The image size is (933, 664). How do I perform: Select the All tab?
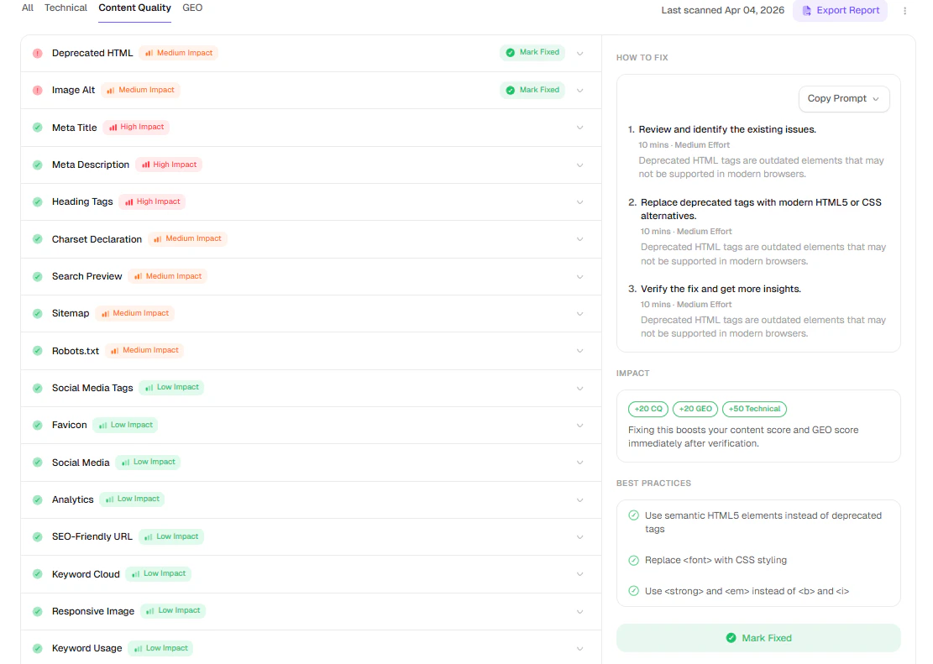(28, 8)
